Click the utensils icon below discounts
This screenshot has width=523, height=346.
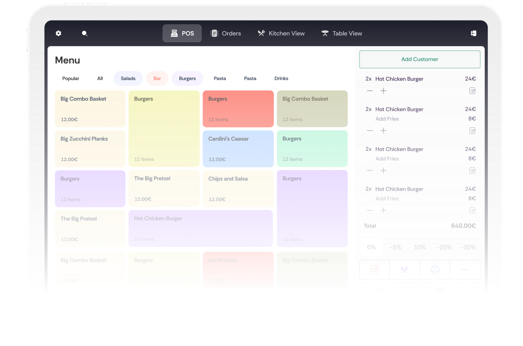click(x=405, y=270)
